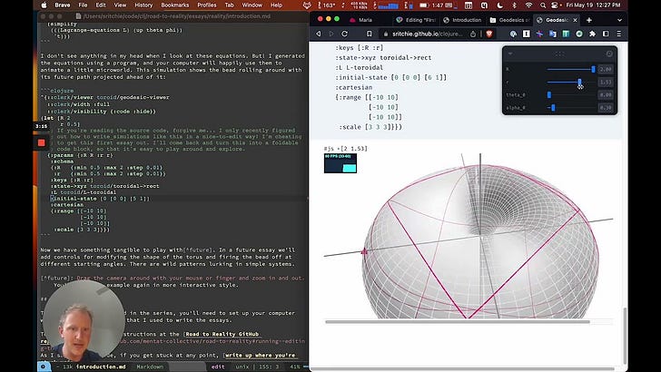Open the calendar menu bar icon

[469, 5]
